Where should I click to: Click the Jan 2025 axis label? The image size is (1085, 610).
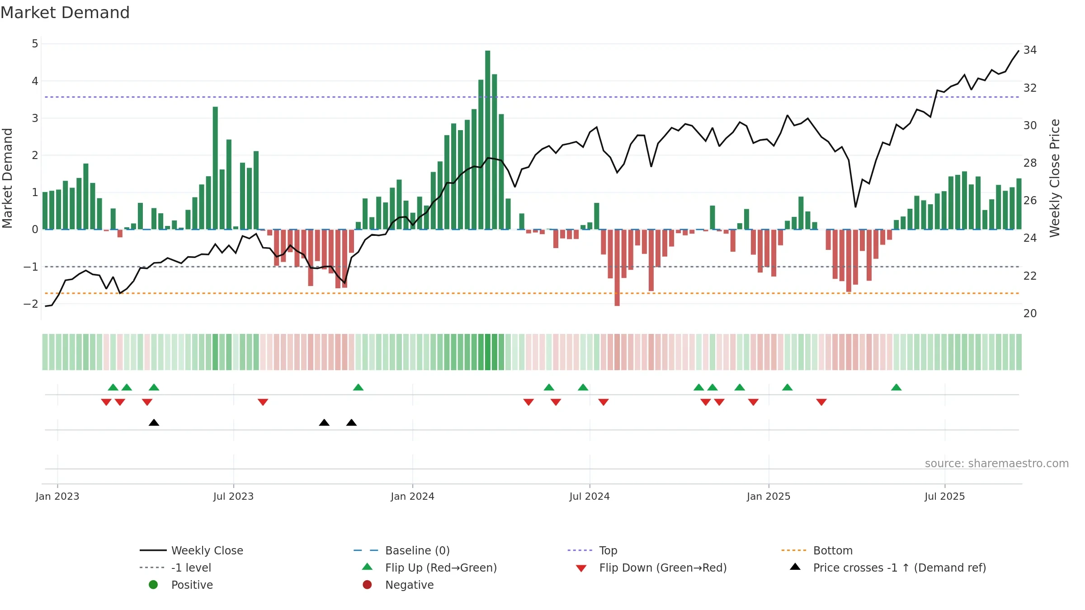click(769, 496)
